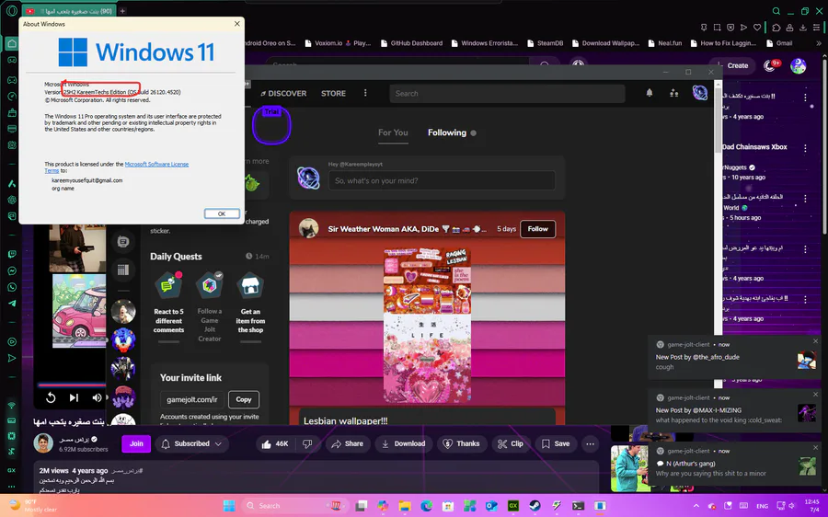Add page to bookmarks heart icon
Image resolution: width=828 pixels, height=517 pixels.
click(757, 27)
